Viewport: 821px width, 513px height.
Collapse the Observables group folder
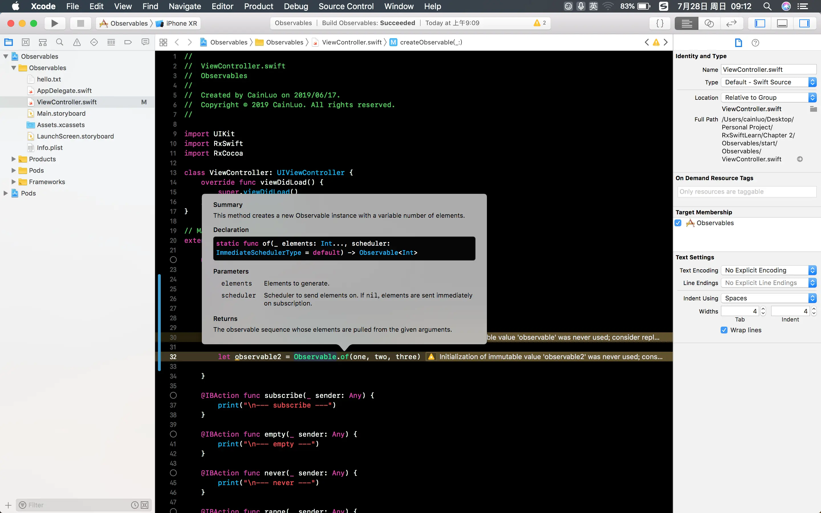(14, 68)
